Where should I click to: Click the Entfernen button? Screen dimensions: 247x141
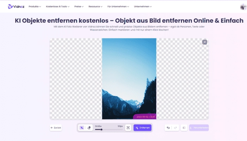click(x=143, y=128)
